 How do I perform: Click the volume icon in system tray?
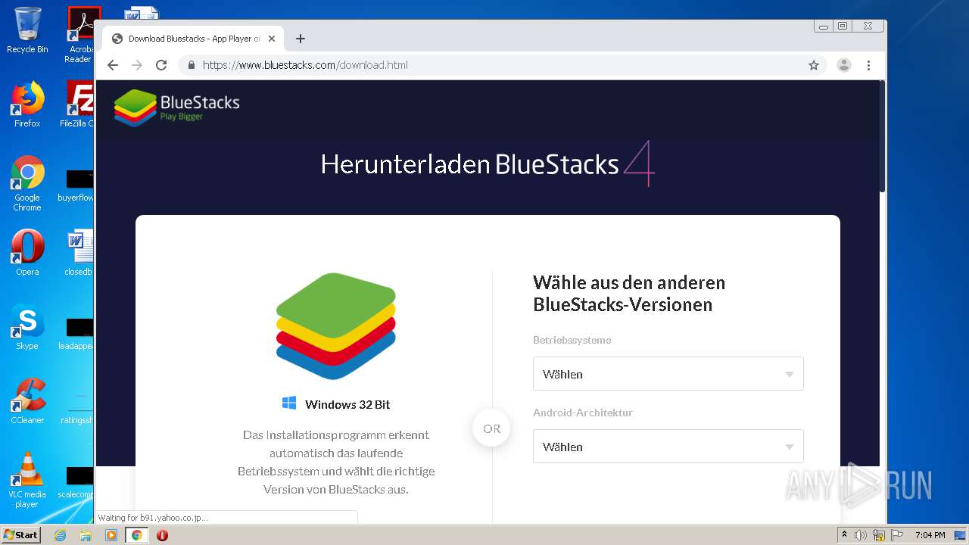861,535
